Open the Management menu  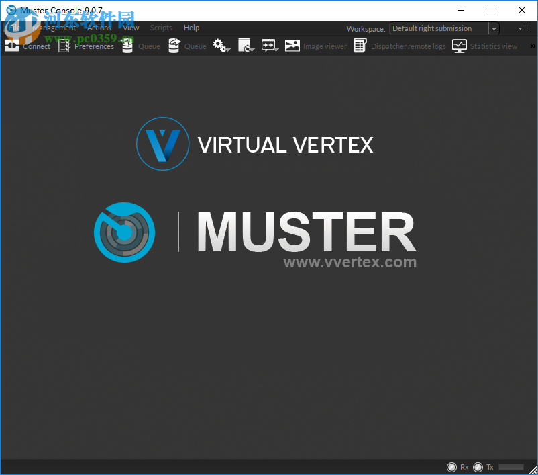[56, 28]
